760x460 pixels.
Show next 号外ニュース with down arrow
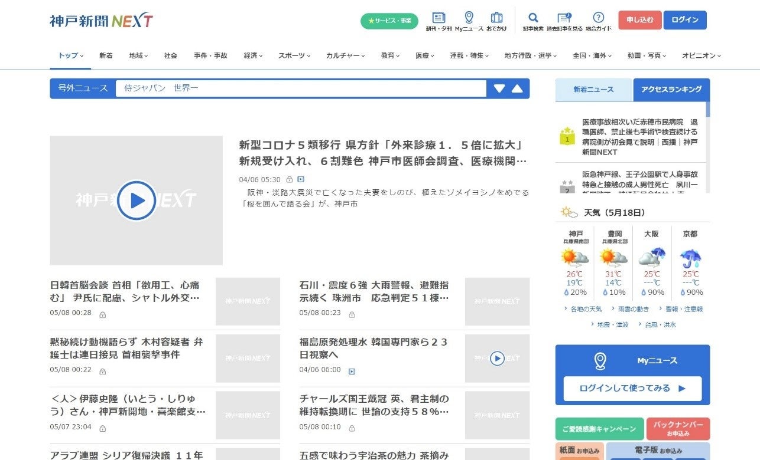coord(499,88)
